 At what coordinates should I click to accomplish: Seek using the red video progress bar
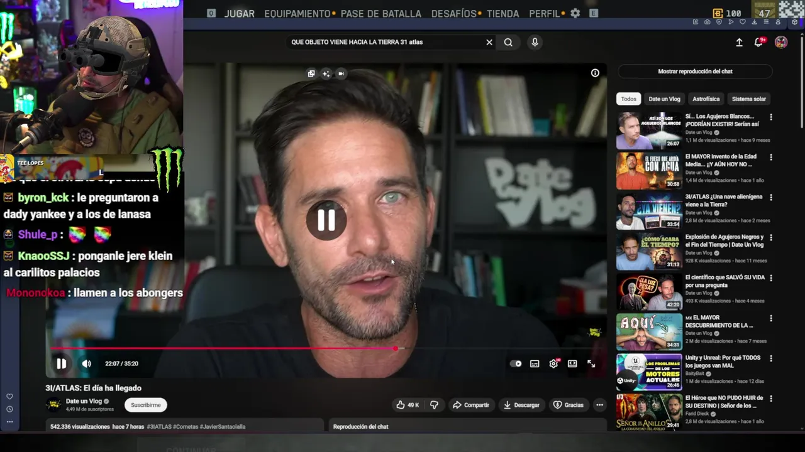[x=327, y=348]
